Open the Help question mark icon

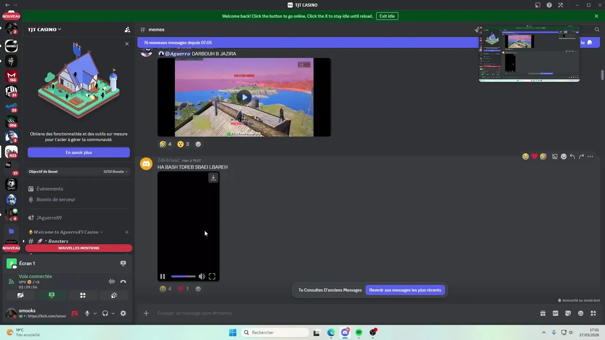pos(549,5)
